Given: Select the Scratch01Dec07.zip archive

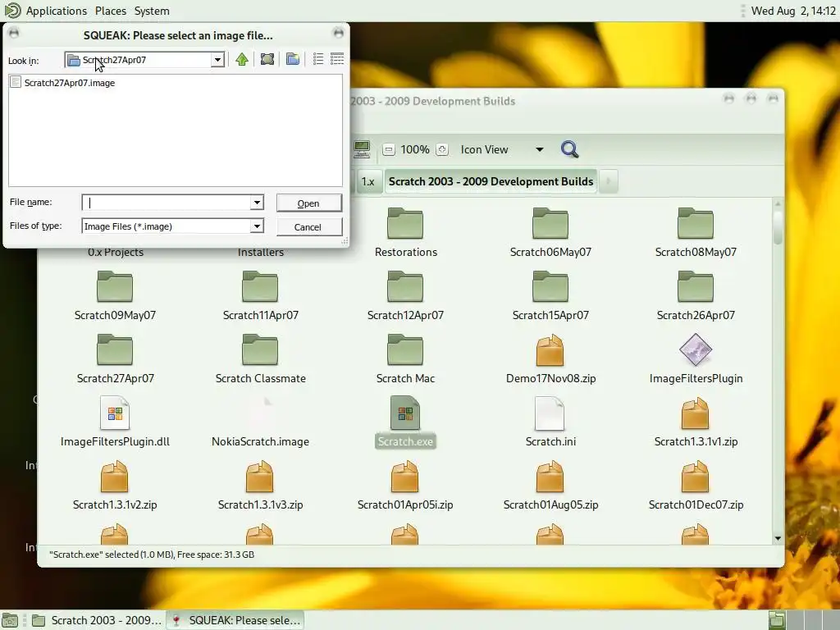Looking at the screenshot, I should click(696, 485).
